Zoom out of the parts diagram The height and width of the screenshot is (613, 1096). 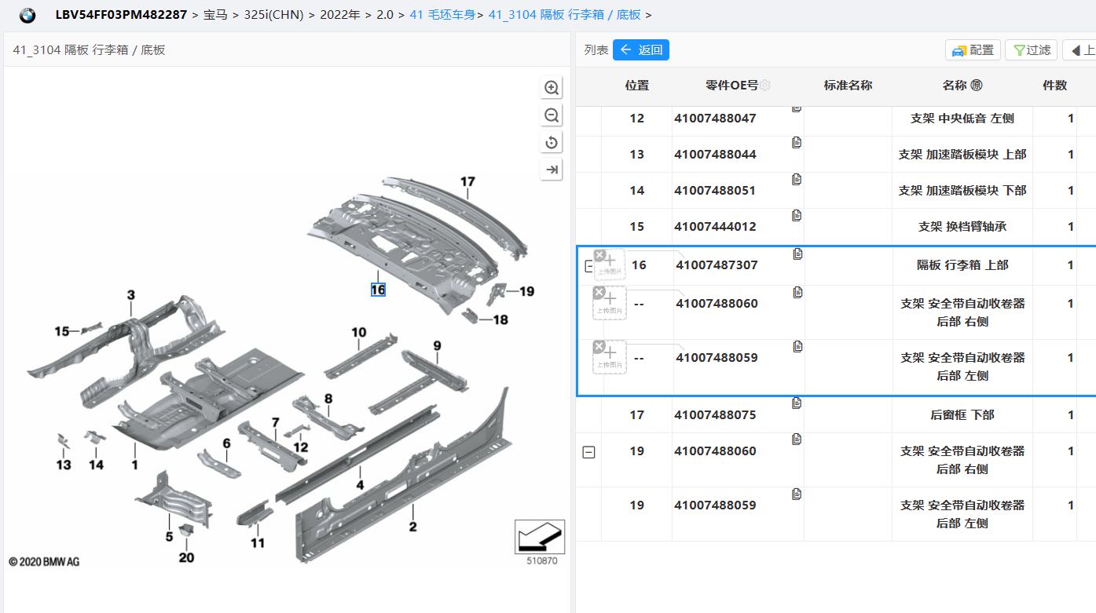click(552, 115)
